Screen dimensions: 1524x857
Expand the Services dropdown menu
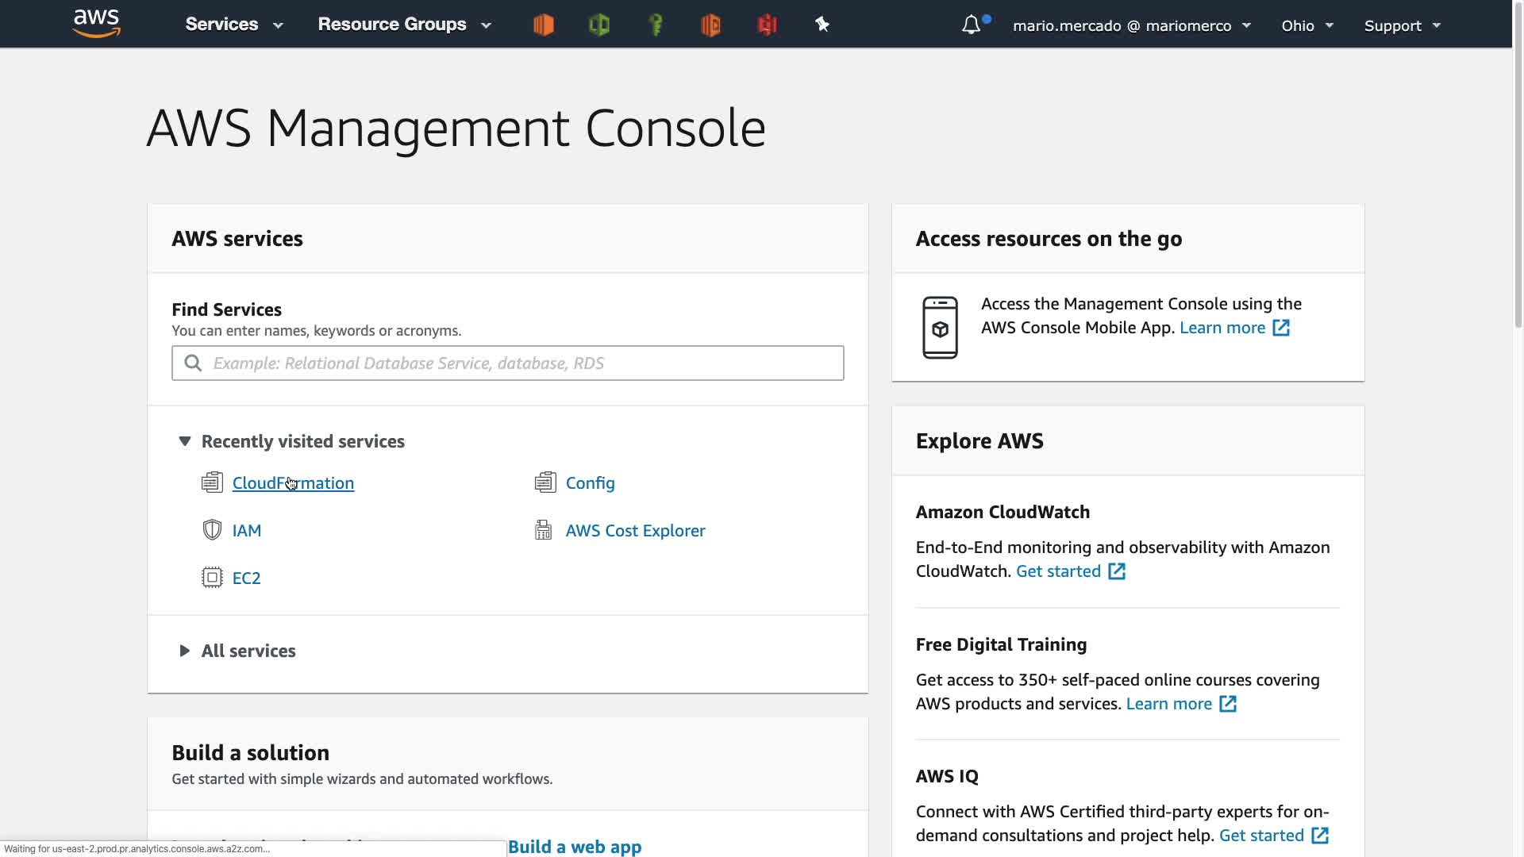coord(233,25)
